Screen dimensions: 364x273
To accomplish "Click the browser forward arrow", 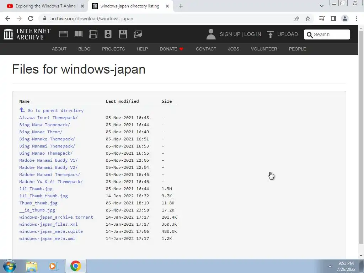I will pyautogui.click(x=19, y=18).
